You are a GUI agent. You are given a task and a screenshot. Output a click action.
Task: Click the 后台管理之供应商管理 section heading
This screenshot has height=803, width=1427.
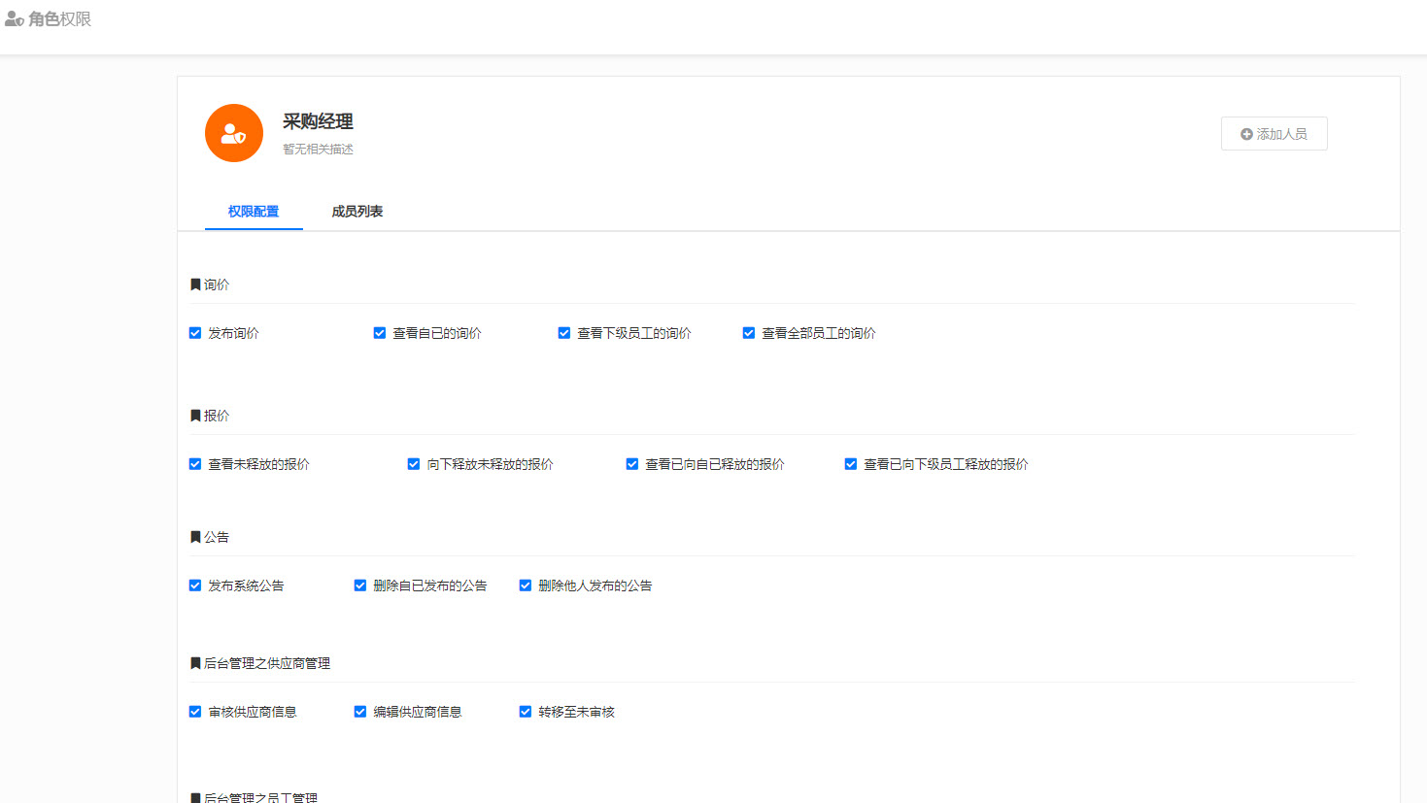[267, 663]
